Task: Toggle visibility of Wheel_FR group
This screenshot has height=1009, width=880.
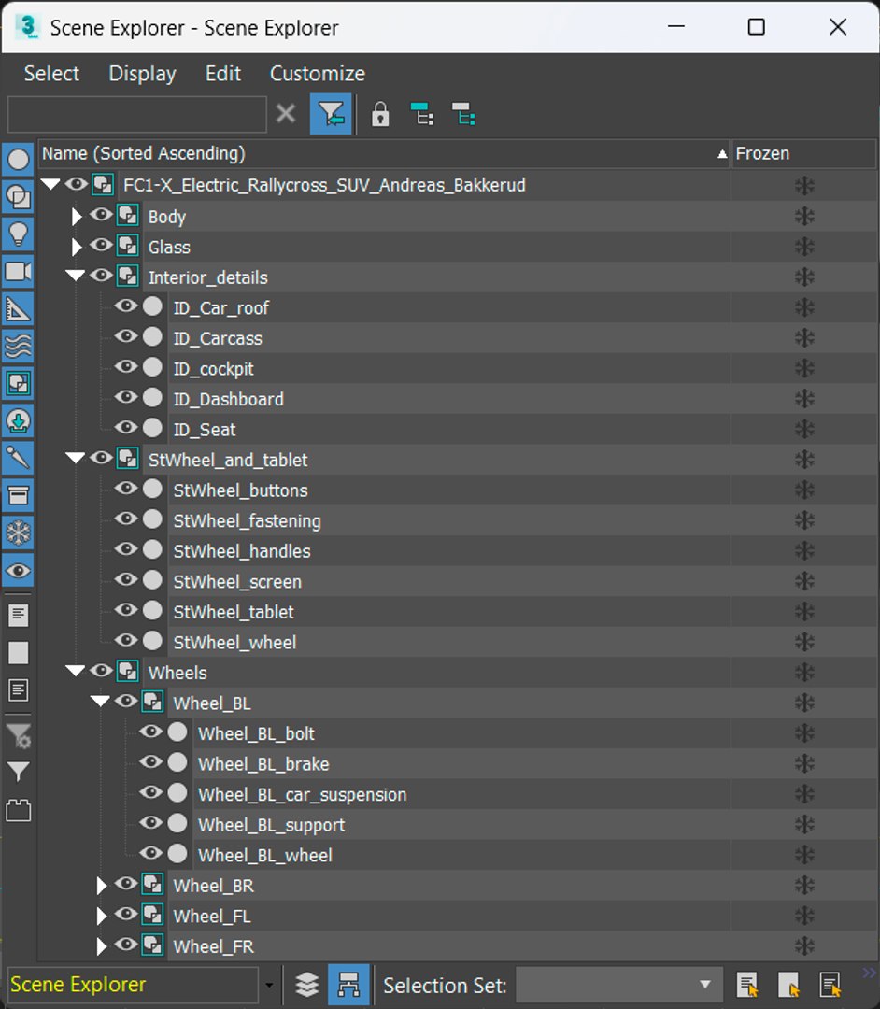Action: point(126,945)
